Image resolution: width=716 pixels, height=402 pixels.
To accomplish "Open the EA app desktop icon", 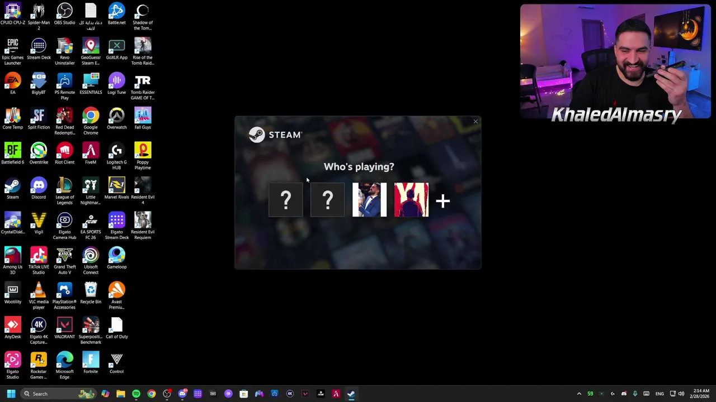I will click(13, 84).
